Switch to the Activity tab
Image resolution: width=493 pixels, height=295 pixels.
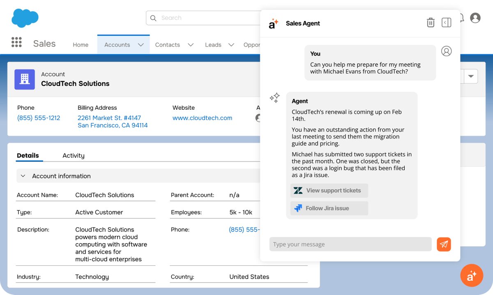coord(74,155)
